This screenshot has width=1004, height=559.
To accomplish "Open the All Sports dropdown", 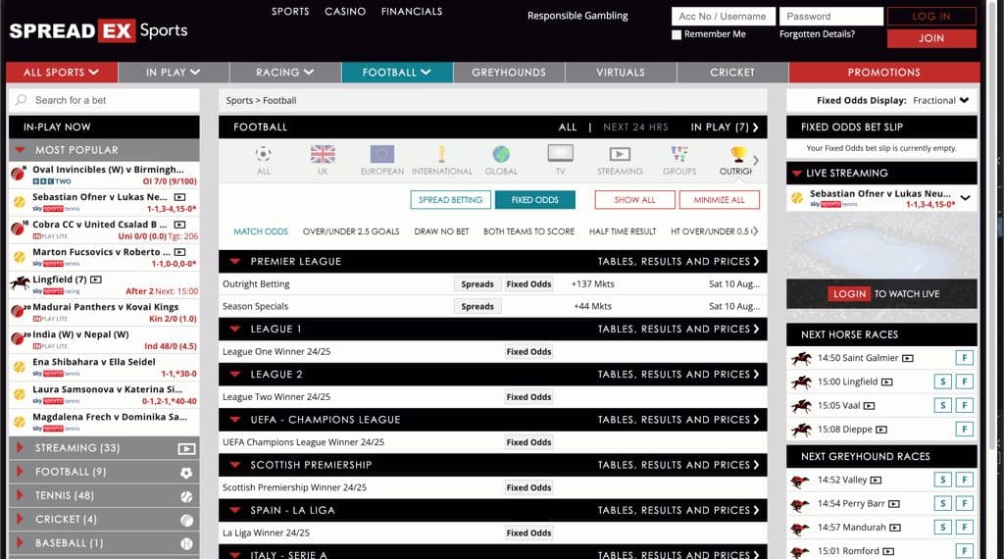I will pos(62,73).
